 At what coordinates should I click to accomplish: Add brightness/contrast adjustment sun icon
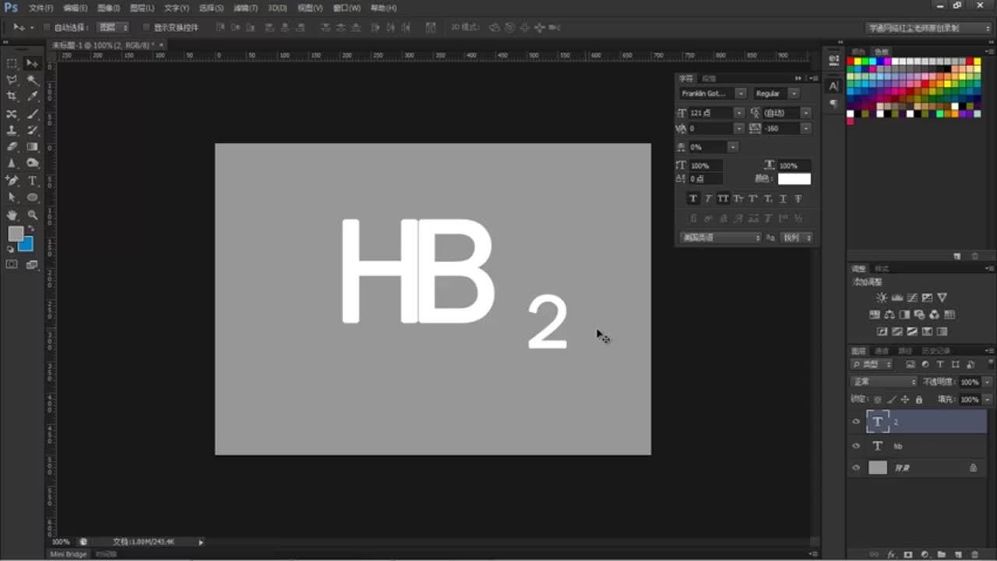tap(881, 298)
